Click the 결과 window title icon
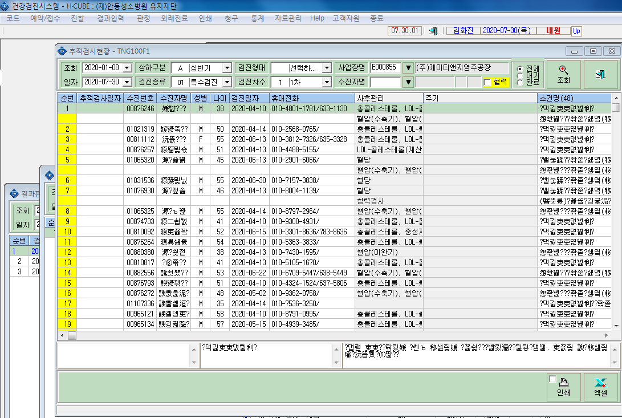This screenshot has width=622, height=418. [x=14, y=194]
